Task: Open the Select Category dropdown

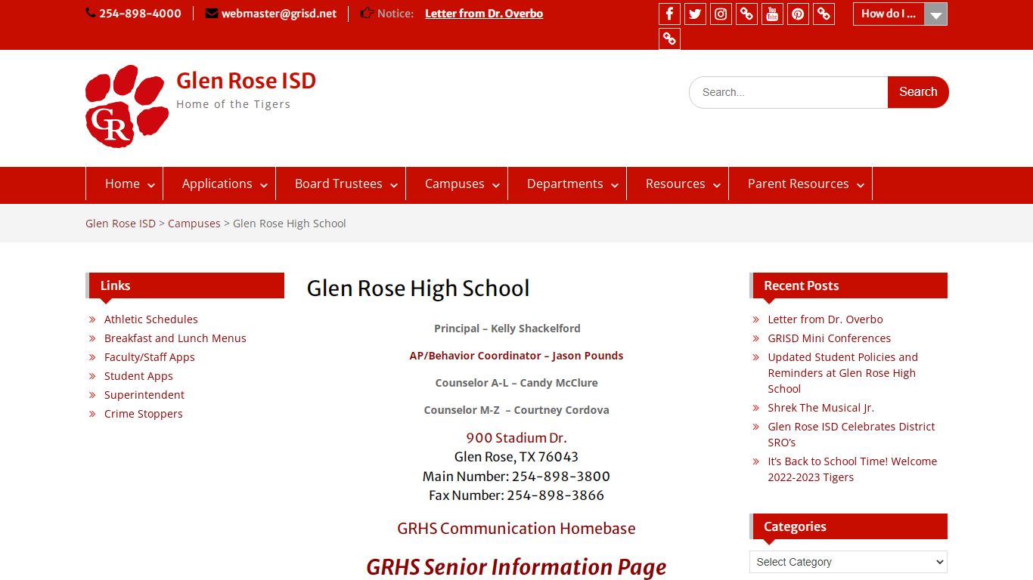Action: 848,562
